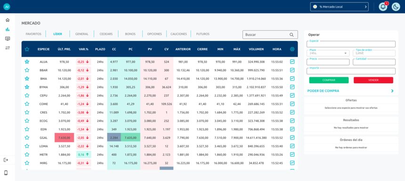Open chart for GGAL row
Screen dimensions: 405x181
tap(292, 138)
